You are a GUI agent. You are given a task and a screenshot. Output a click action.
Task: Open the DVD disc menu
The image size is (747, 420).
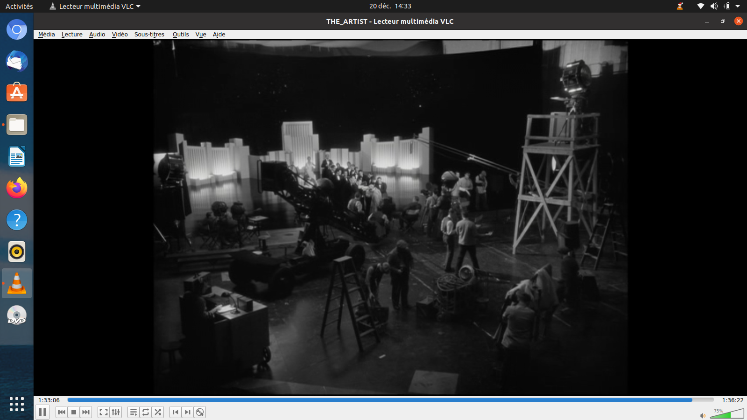[x=200, y=412]
